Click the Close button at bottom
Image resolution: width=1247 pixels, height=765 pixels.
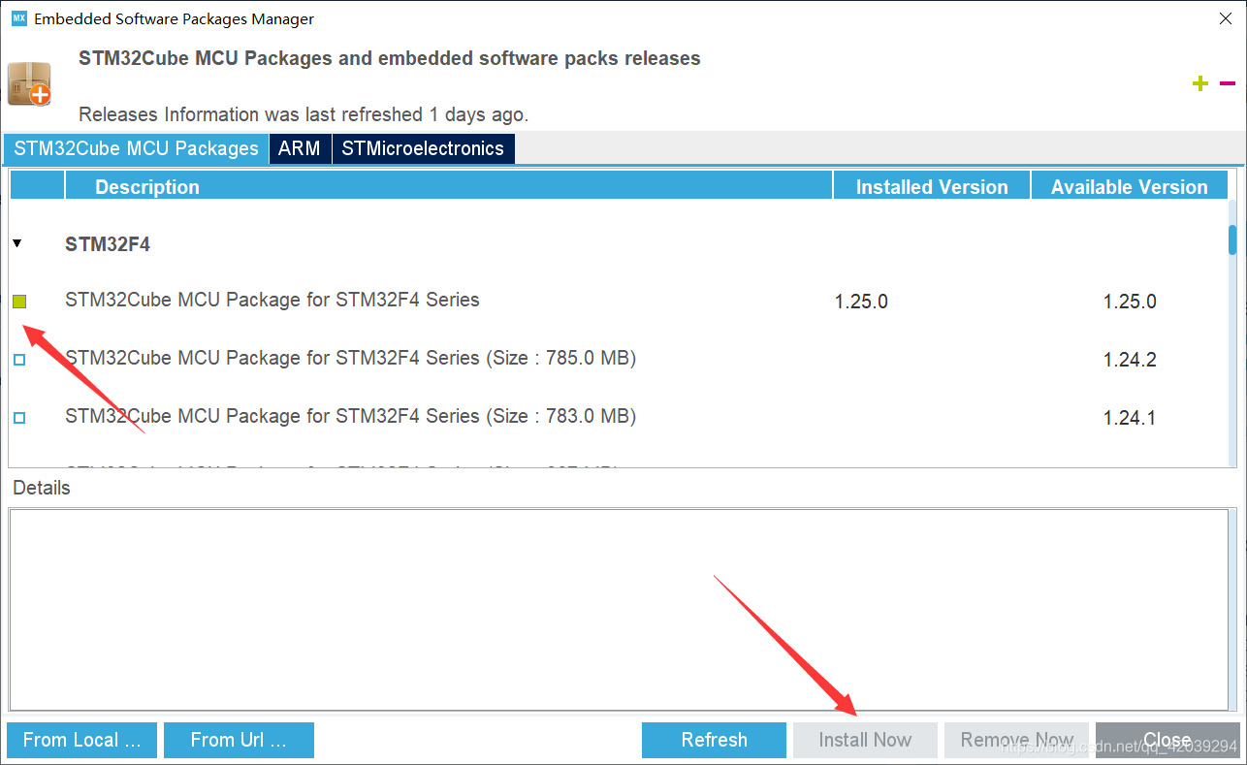click(x=1167, y=740)
